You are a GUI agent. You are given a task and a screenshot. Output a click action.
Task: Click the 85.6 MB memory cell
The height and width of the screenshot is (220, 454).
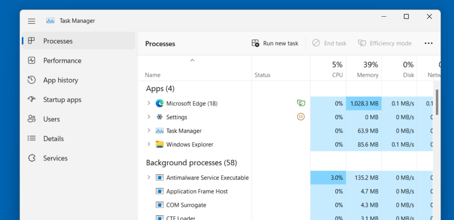(x=364, y=144)
